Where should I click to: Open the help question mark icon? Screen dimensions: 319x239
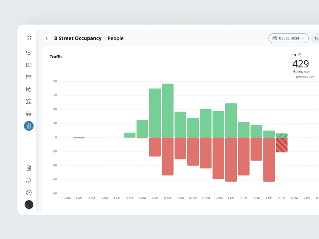[x=29, y=192]
